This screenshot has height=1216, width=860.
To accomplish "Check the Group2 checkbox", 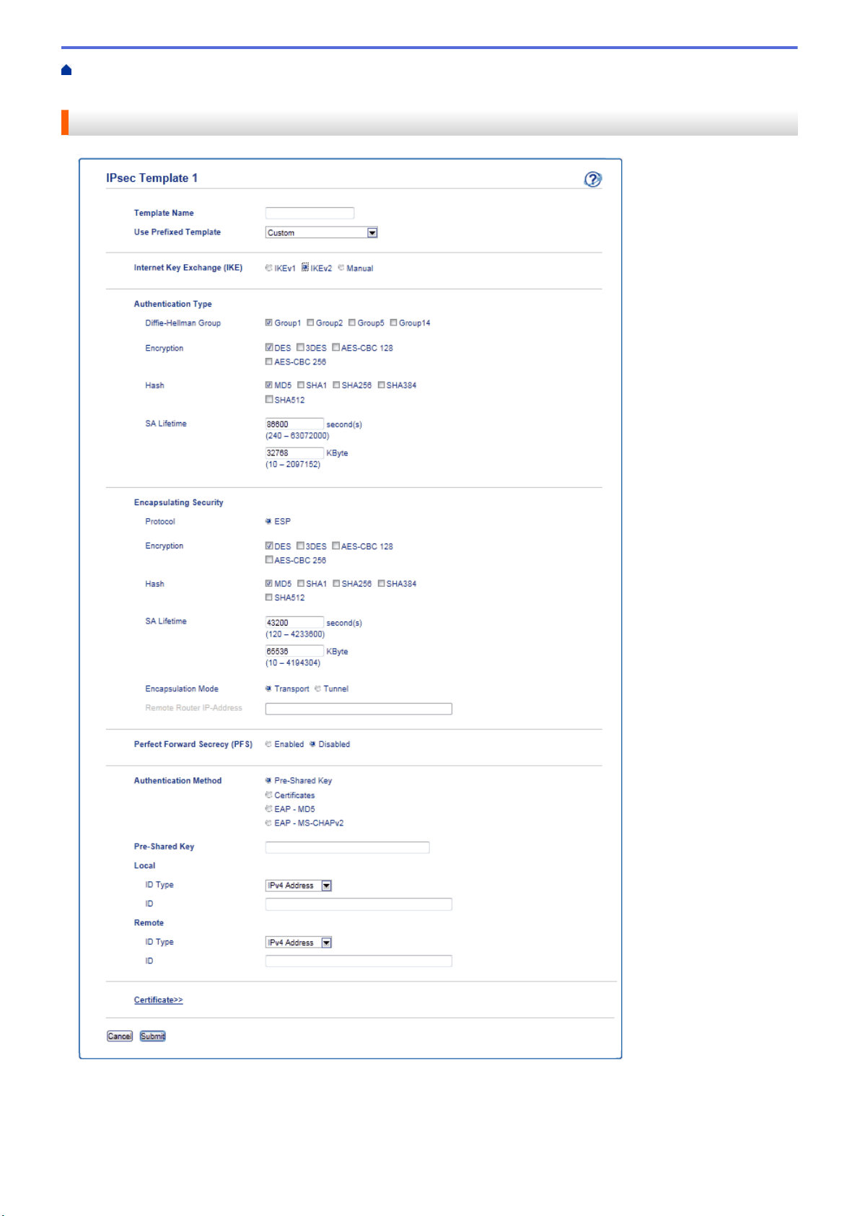I will tap(310, 323).
